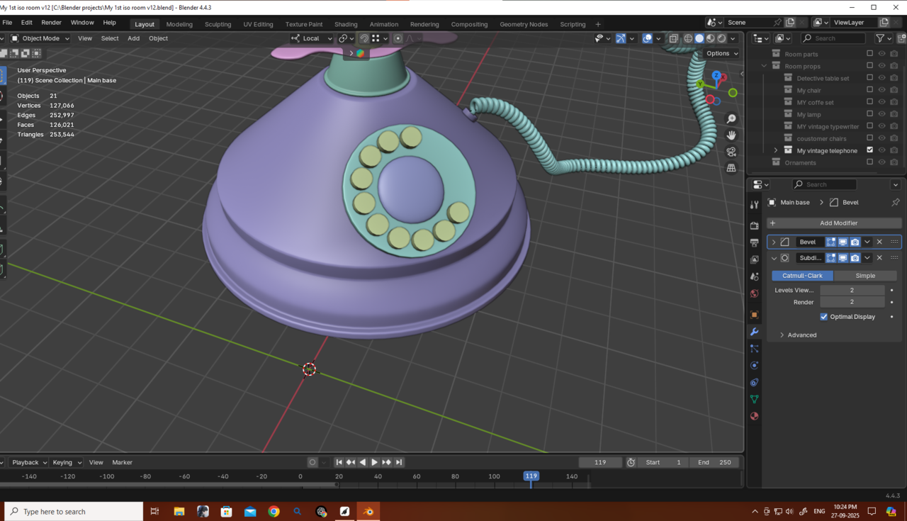The height and width of the screenshot is (521, 907).
Task: Open the Object Mode dropdown
Action: 41,38
